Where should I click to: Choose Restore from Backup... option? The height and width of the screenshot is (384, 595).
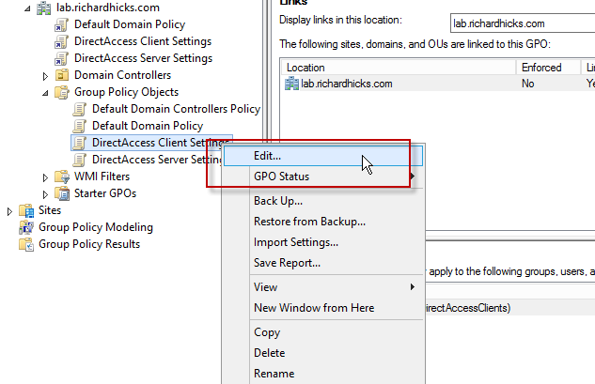[x=309, y=222]
